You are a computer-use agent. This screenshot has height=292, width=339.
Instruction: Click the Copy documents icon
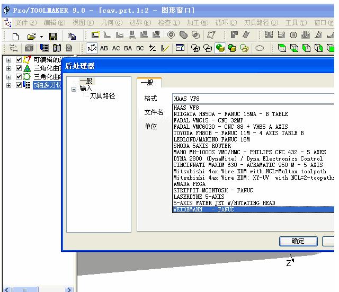click(72, 36)
